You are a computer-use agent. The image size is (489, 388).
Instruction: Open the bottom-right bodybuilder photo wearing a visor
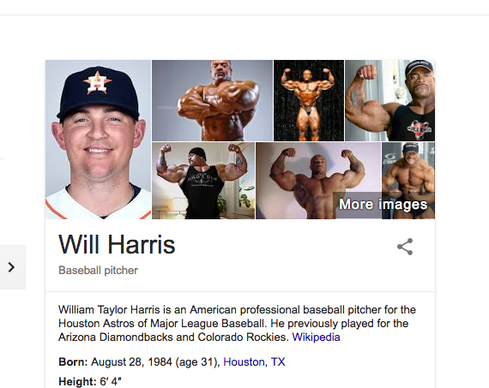[x=408, y=181]
